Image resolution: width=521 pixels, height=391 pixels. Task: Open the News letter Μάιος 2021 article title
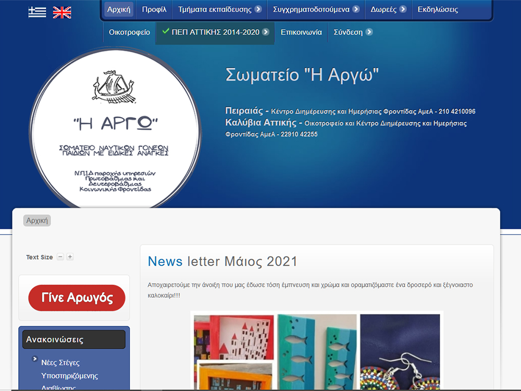pos(222,261)
